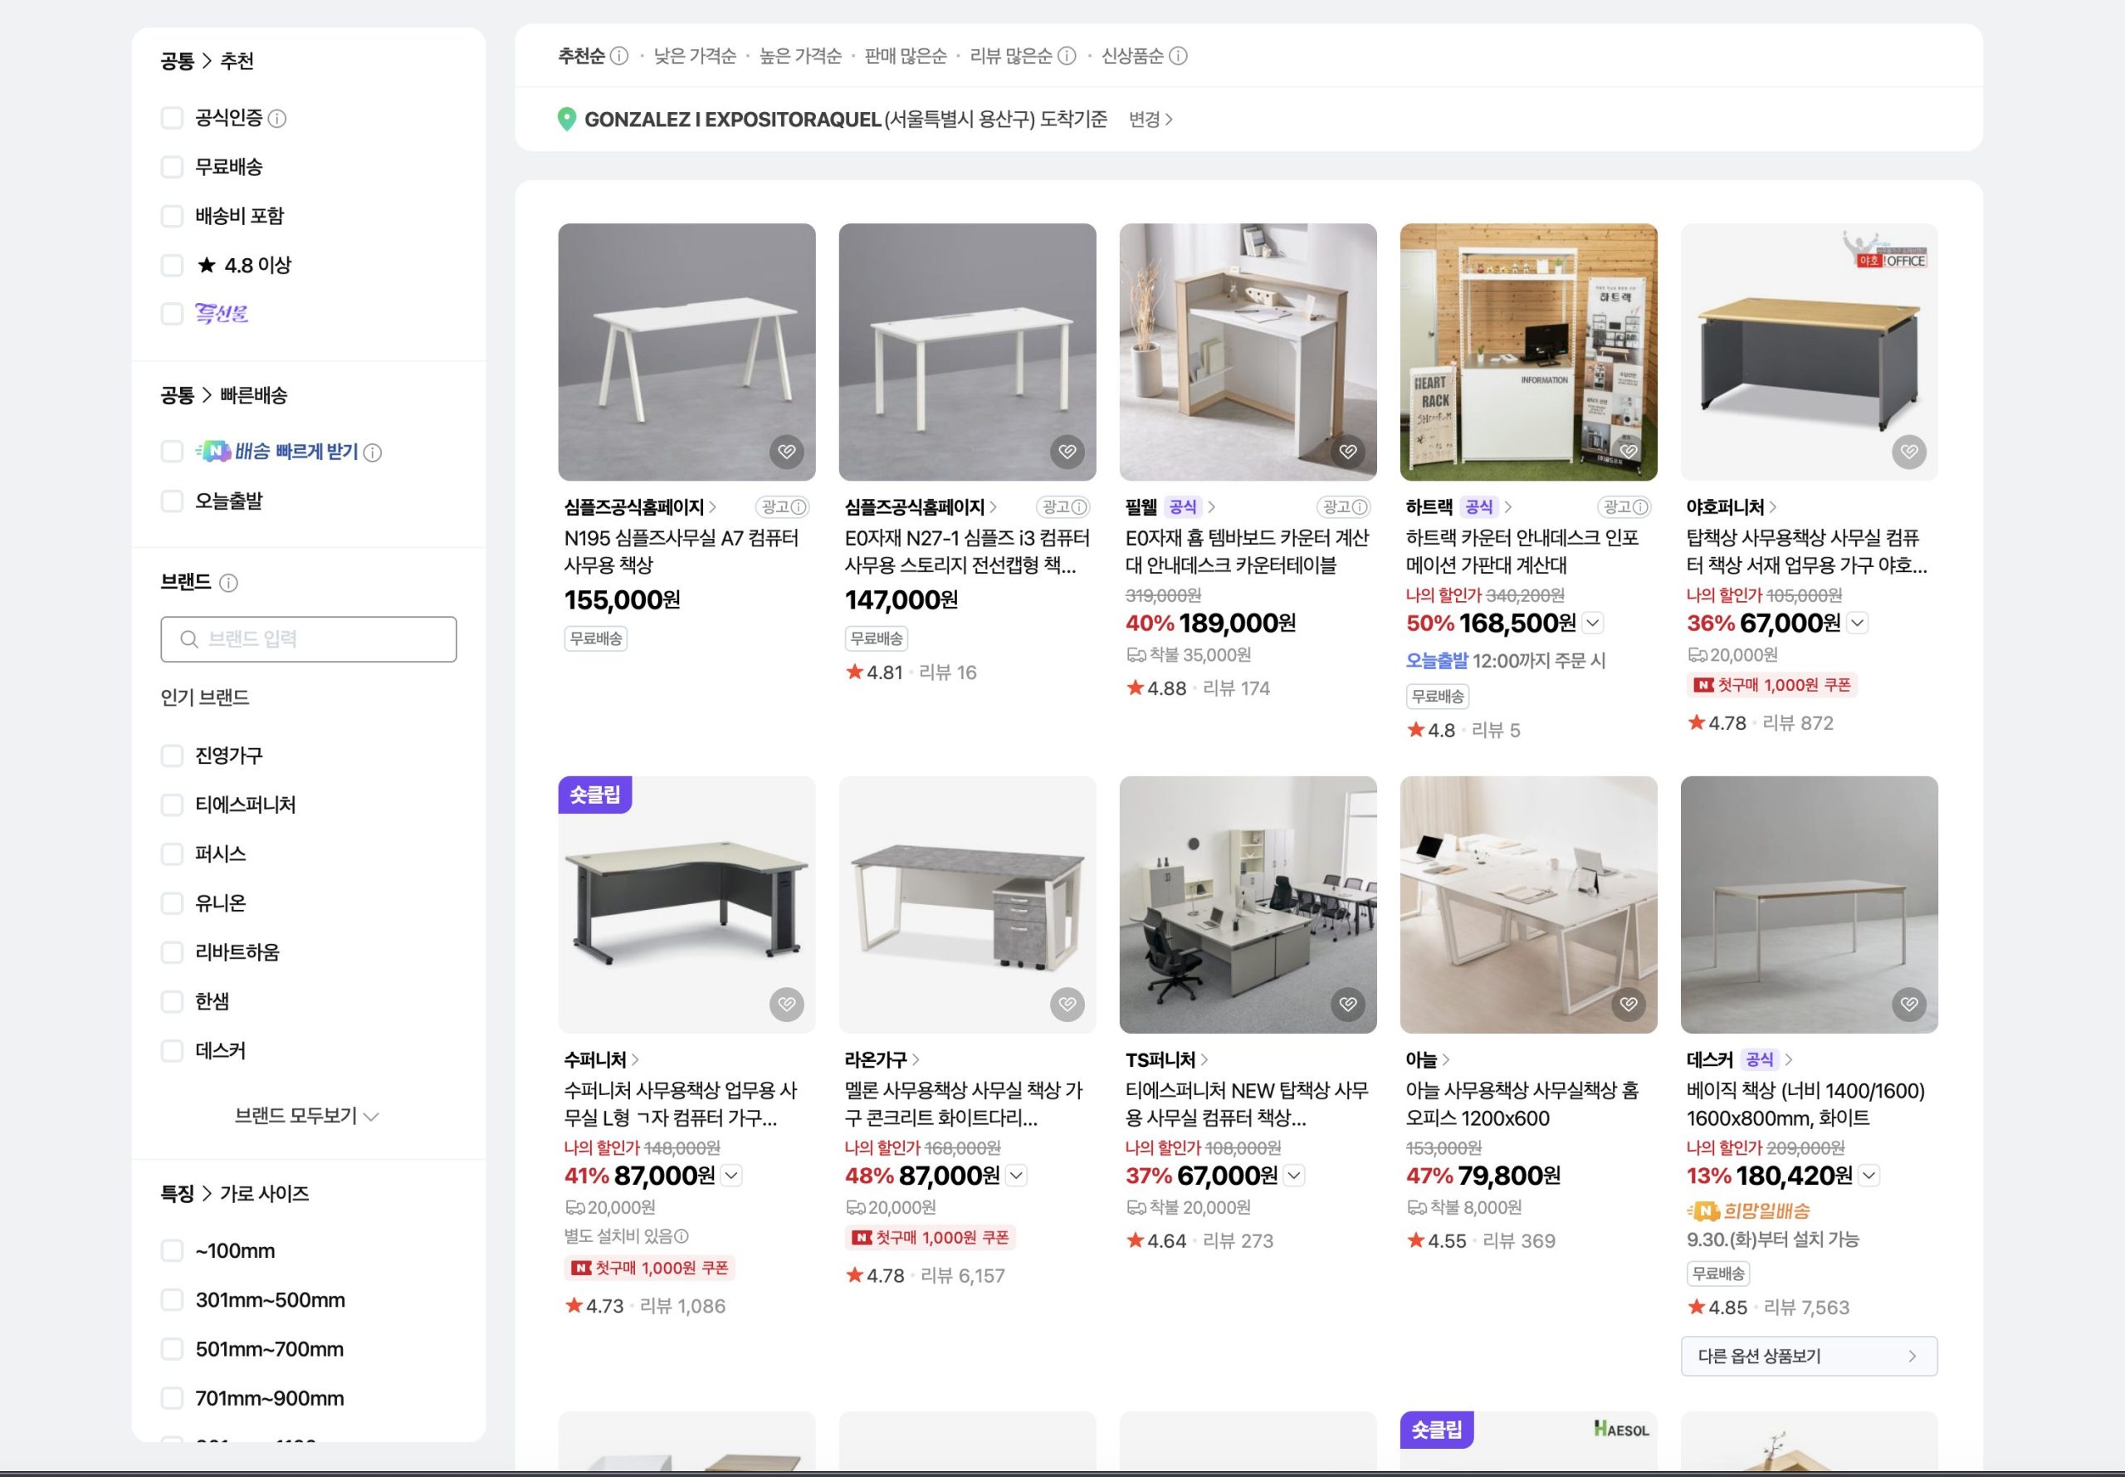Save the 야호퍼니처 탑책상 to wishlist via its heart icon
Image resolution: width=2125 pixels, height=1477 pixels.
pyautogui.click(x=1908, y=452)
